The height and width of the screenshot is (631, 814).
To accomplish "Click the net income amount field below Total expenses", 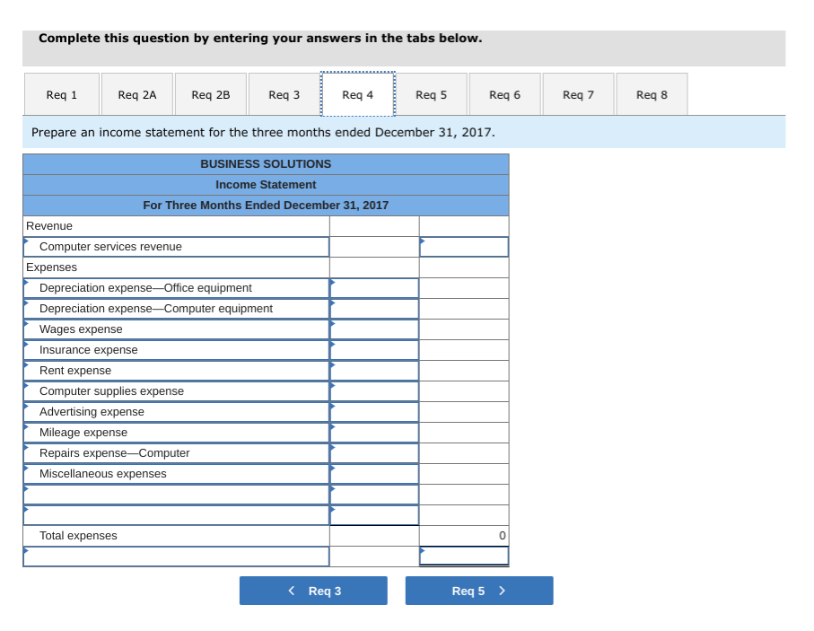I will [463, 556].
